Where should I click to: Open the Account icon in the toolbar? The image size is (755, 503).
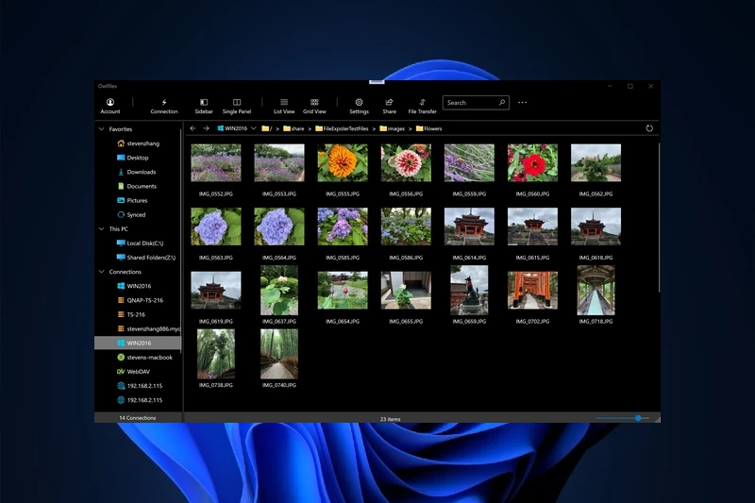click(x=110, y=102)
